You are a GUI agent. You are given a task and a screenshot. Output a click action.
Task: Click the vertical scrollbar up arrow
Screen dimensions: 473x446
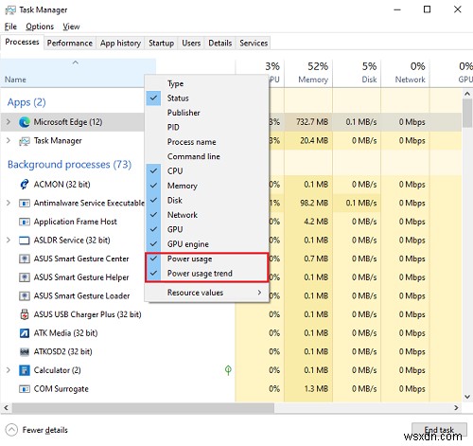467,94
